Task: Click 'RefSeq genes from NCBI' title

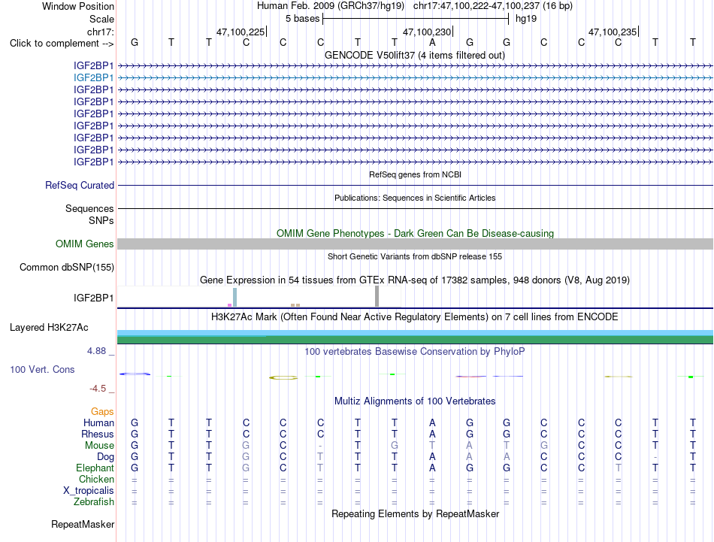Action: [416, 174]
